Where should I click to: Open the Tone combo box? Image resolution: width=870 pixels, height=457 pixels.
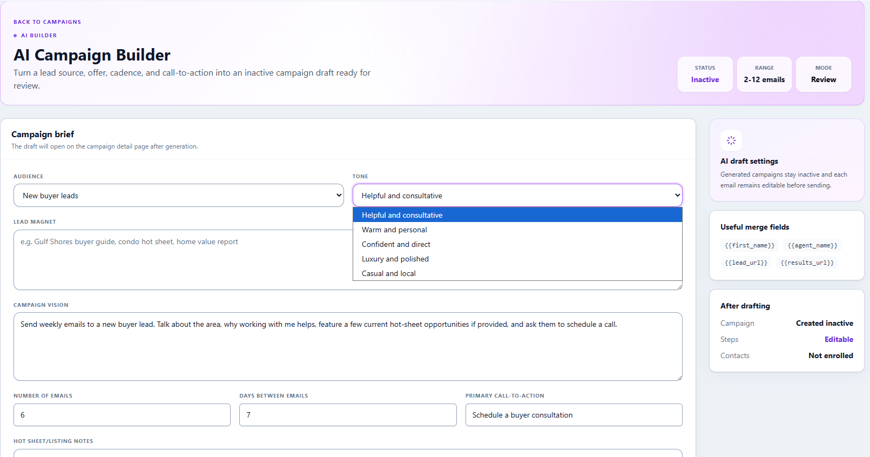point(517,196)
